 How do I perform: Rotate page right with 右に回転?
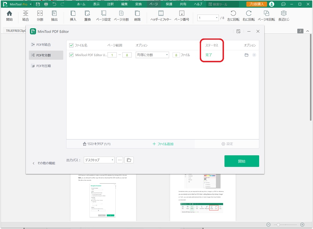(x=249, y=16)
